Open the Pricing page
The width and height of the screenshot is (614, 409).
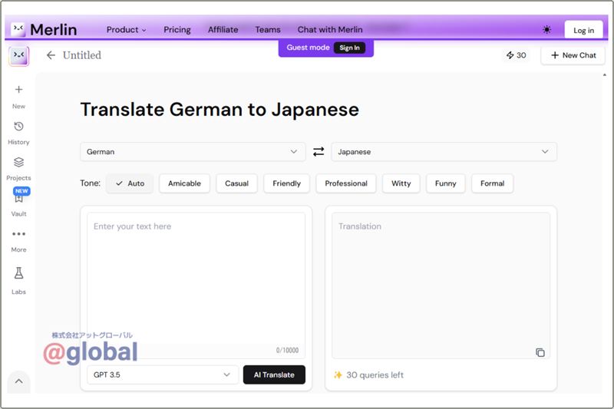(x=177, y=30)
